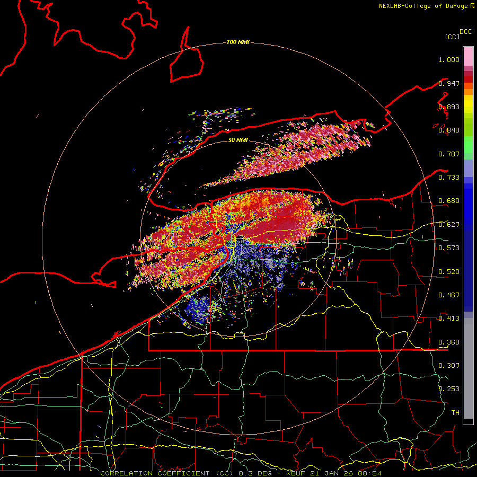Click the 0.787 color scale value
Image resolution: width=477 pixels, height=477 pixels.
[449, 154]
